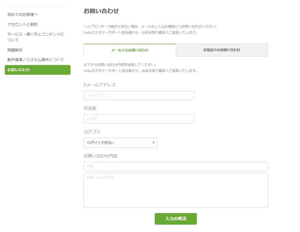Click the お問い合わせ内容 label above subject field
The image size is (300, 232).
(101, 156)
